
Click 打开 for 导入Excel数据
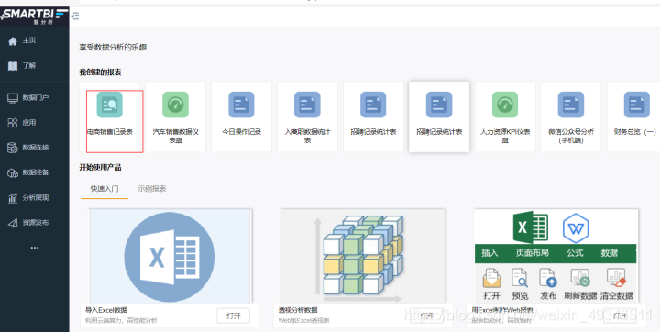point(233,316)
